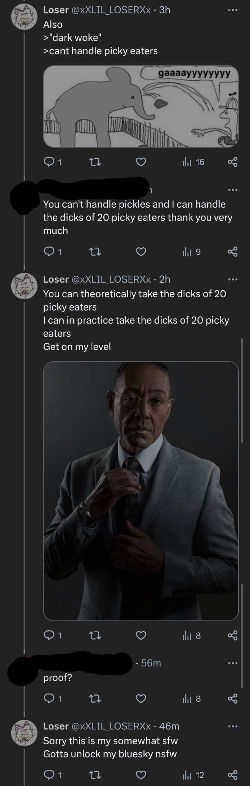
Task: Reply to the "Get on my level" post
Action: point(49,635)
